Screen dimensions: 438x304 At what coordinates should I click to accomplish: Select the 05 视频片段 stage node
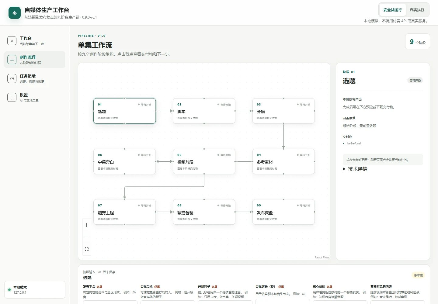tap(204, 161)
